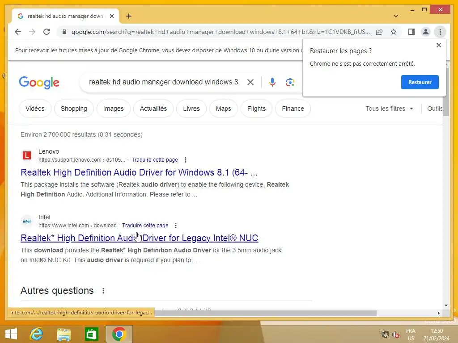Open the taskbar clock 12:50
Screen dimensions: 458x343
(437, 335)
